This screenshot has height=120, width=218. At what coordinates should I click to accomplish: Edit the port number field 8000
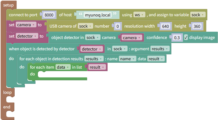[49, 15]
